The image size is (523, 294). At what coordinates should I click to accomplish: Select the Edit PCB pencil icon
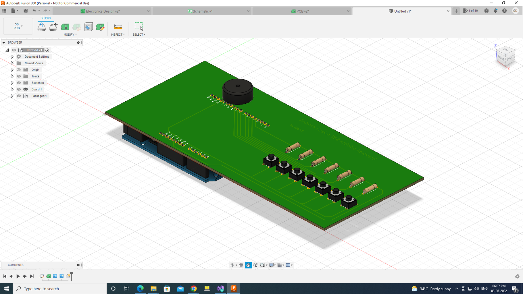pos(100,27)
